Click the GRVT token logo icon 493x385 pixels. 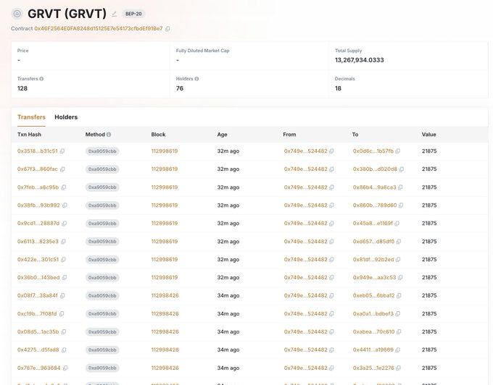[x=17, y=14]
